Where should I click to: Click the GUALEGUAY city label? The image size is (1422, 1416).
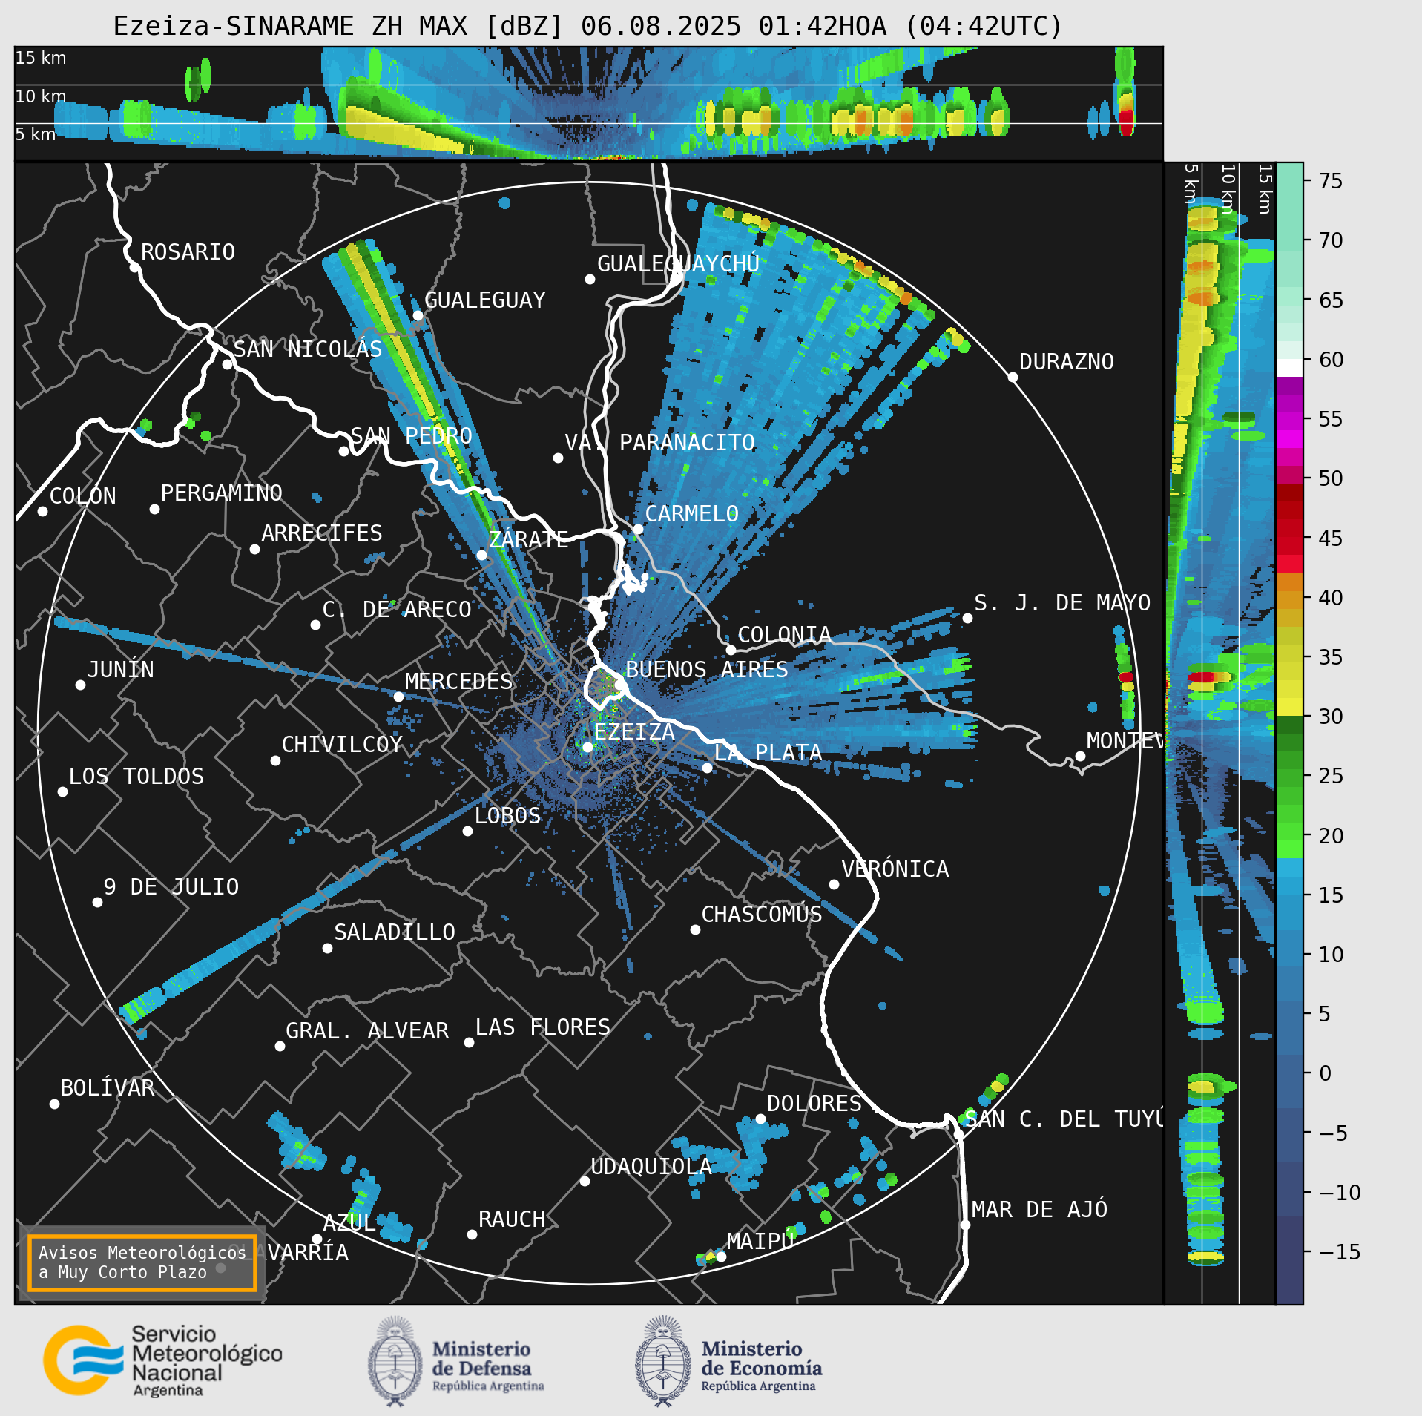coord(485,300)
